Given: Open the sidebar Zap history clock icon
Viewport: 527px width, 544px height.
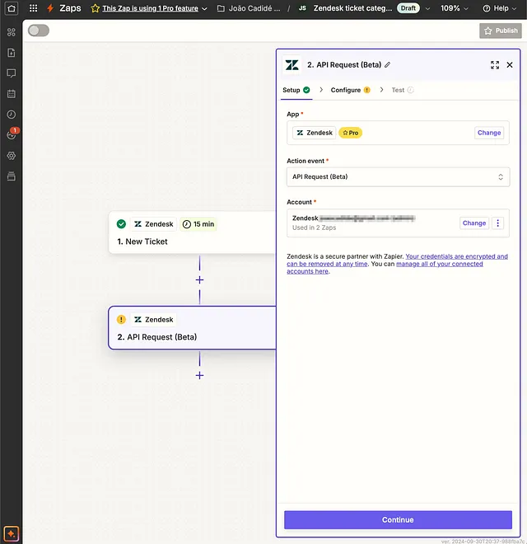Looking at the screenshot, I should 11,115.
